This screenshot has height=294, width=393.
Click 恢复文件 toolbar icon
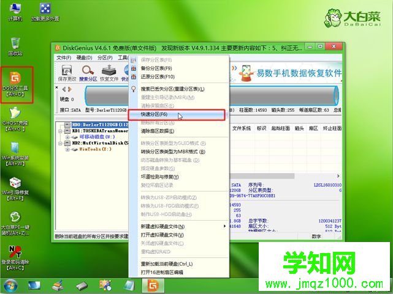[109, 73]
